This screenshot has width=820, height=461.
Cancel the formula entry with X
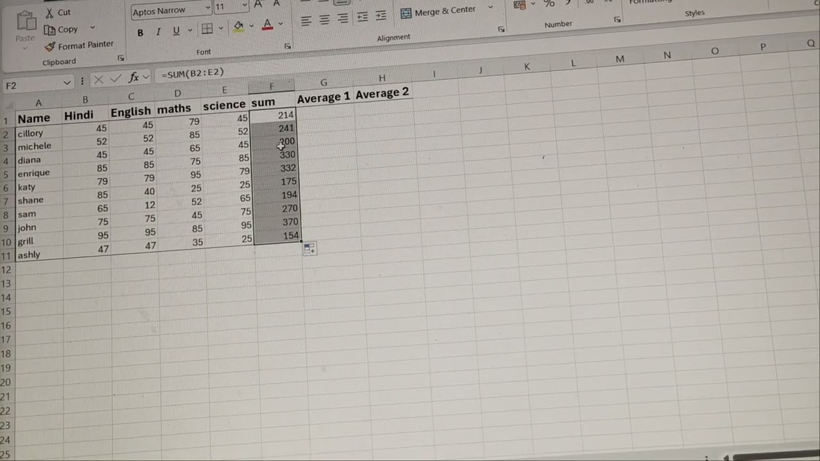99,79
